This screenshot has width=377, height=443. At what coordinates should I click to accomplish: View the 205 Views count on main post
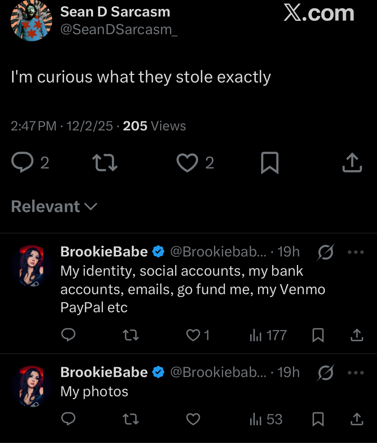[154, 126]
